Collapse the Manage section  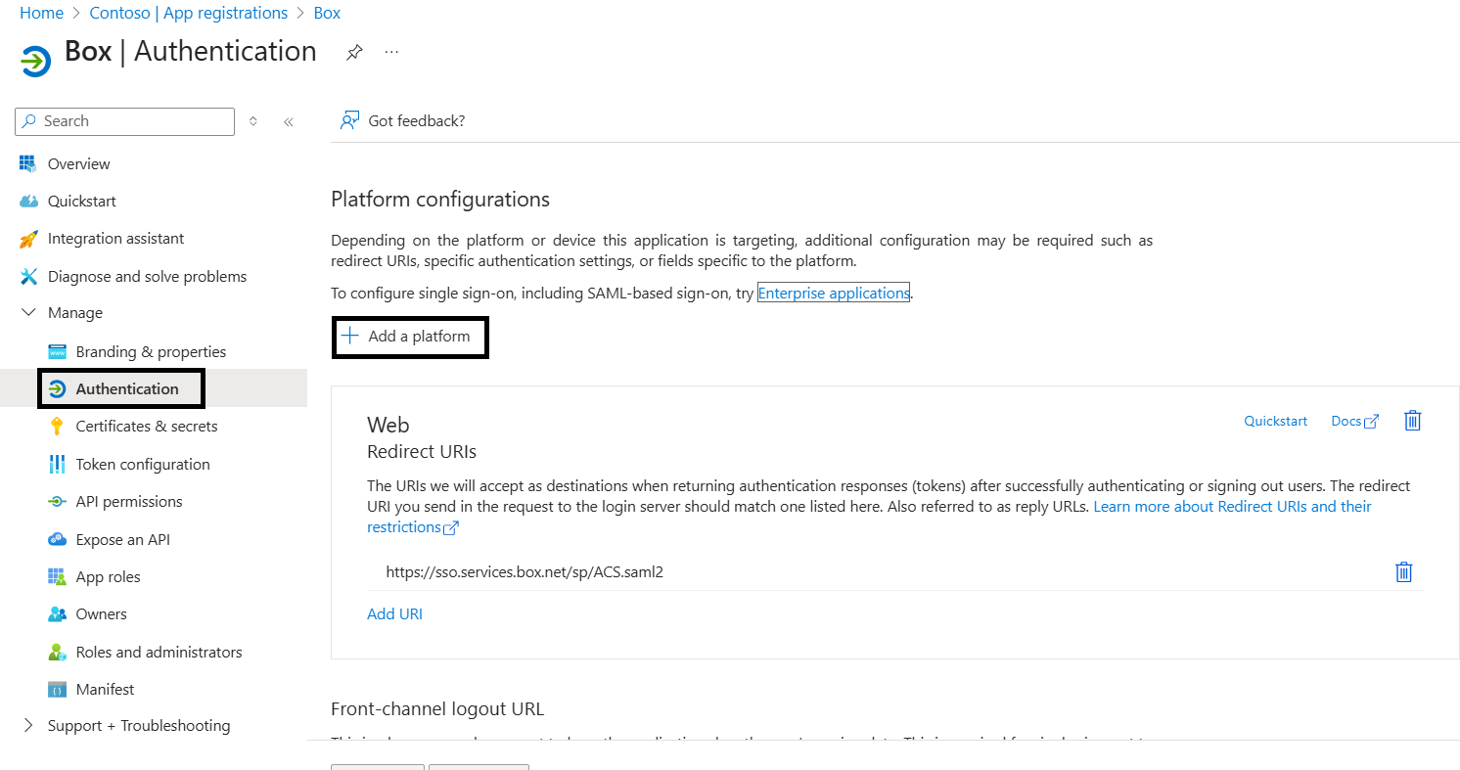pos(28,312)
